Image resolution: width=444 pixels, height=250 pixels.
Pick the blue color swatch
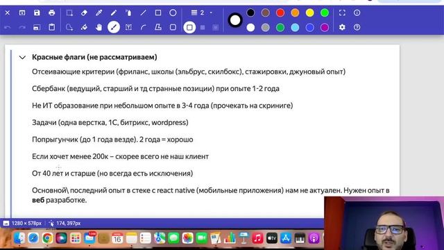point(310,28)
